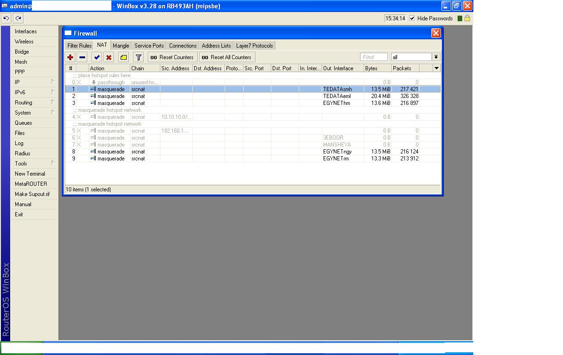
Task: Expand the Tools submenu
Action: (x=34, y=164)
